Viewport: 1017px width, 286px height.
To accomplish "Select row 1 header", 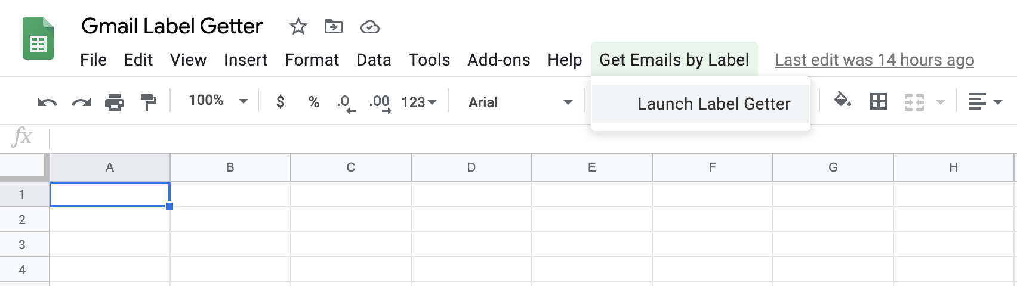I will (24, 194).
